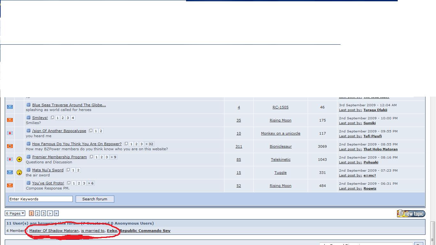View the 85 replies count for Premier Membership

point(239,160)
